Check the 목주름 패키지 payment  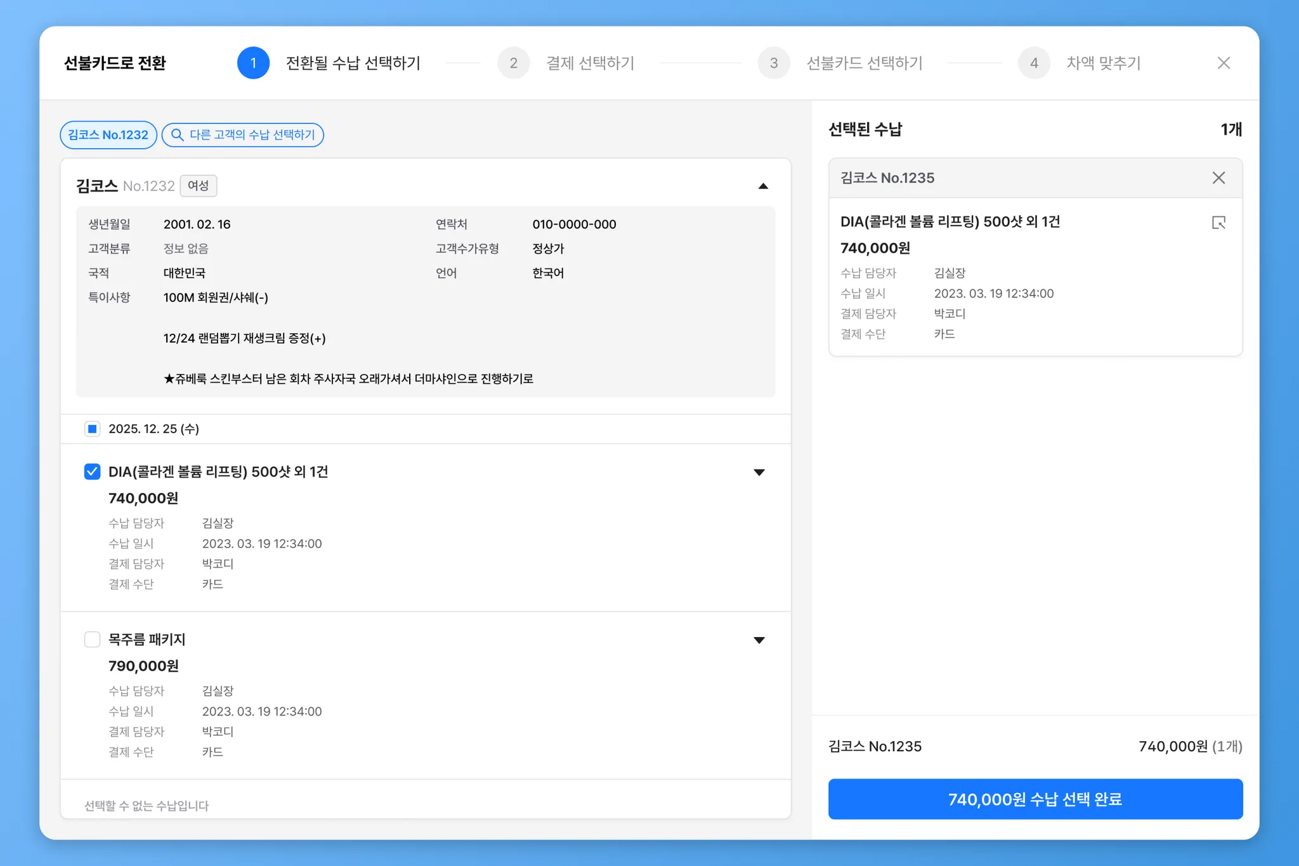tap(93, 640)
